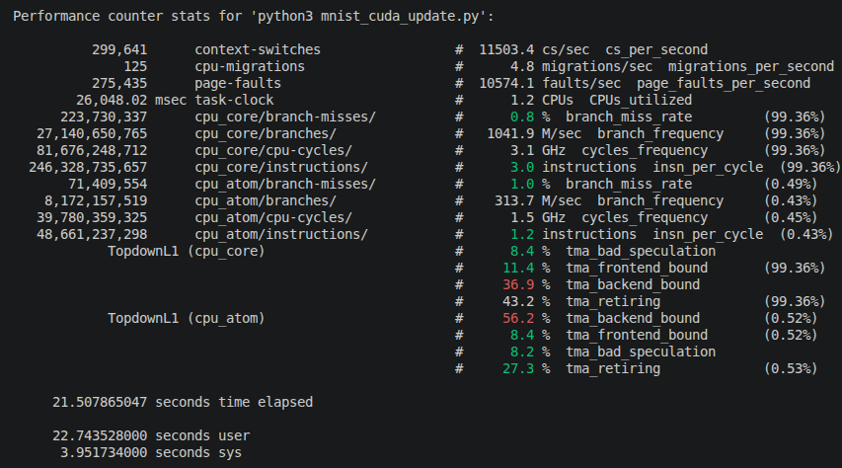
Task: Select the 299,641 context-switches count
Action: point(119,50)
